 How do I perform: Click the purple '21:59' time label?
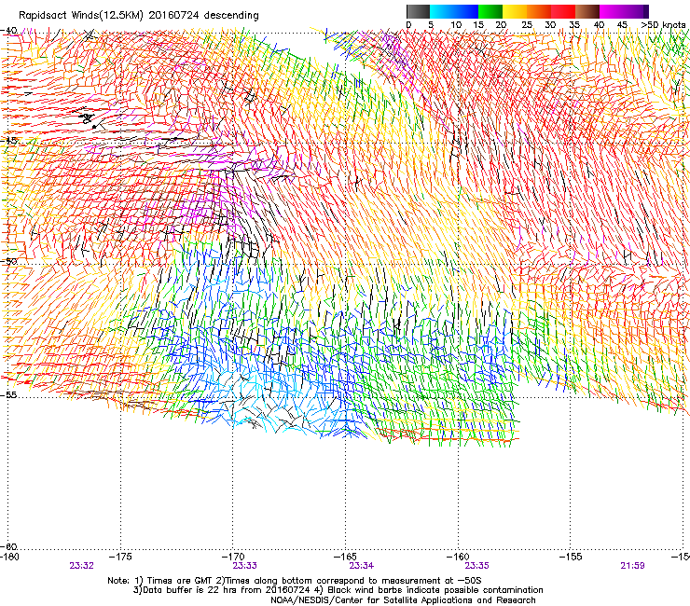(632, 566)
